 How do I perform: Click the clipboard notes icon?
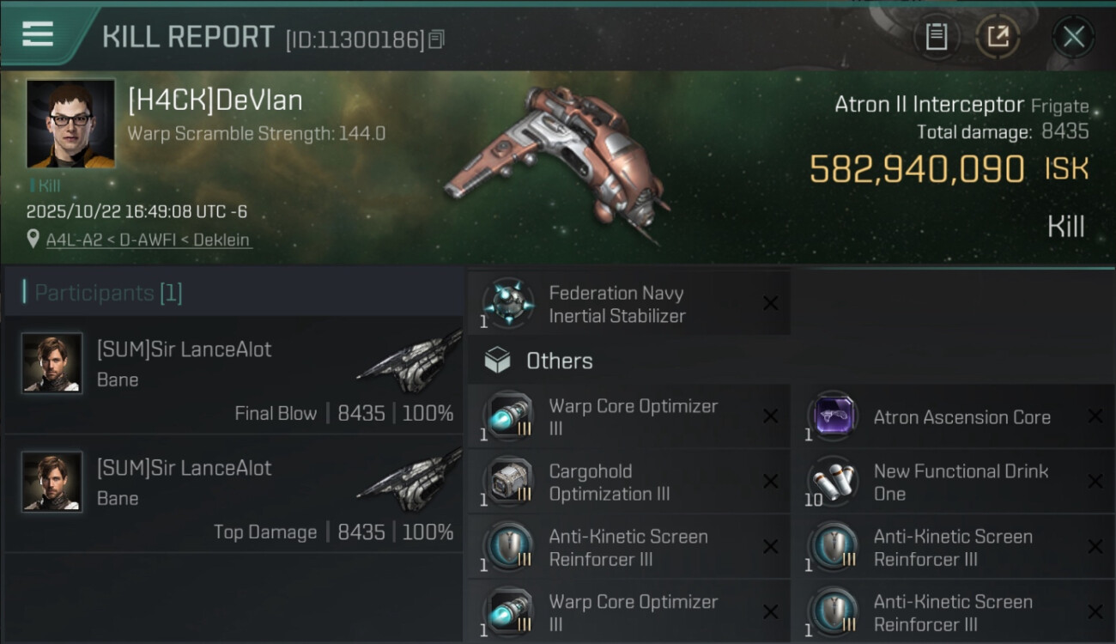click(x=936, y=37)
